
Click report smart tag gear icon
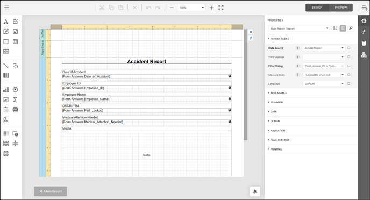pyautogui.click(x=251, y=32)
